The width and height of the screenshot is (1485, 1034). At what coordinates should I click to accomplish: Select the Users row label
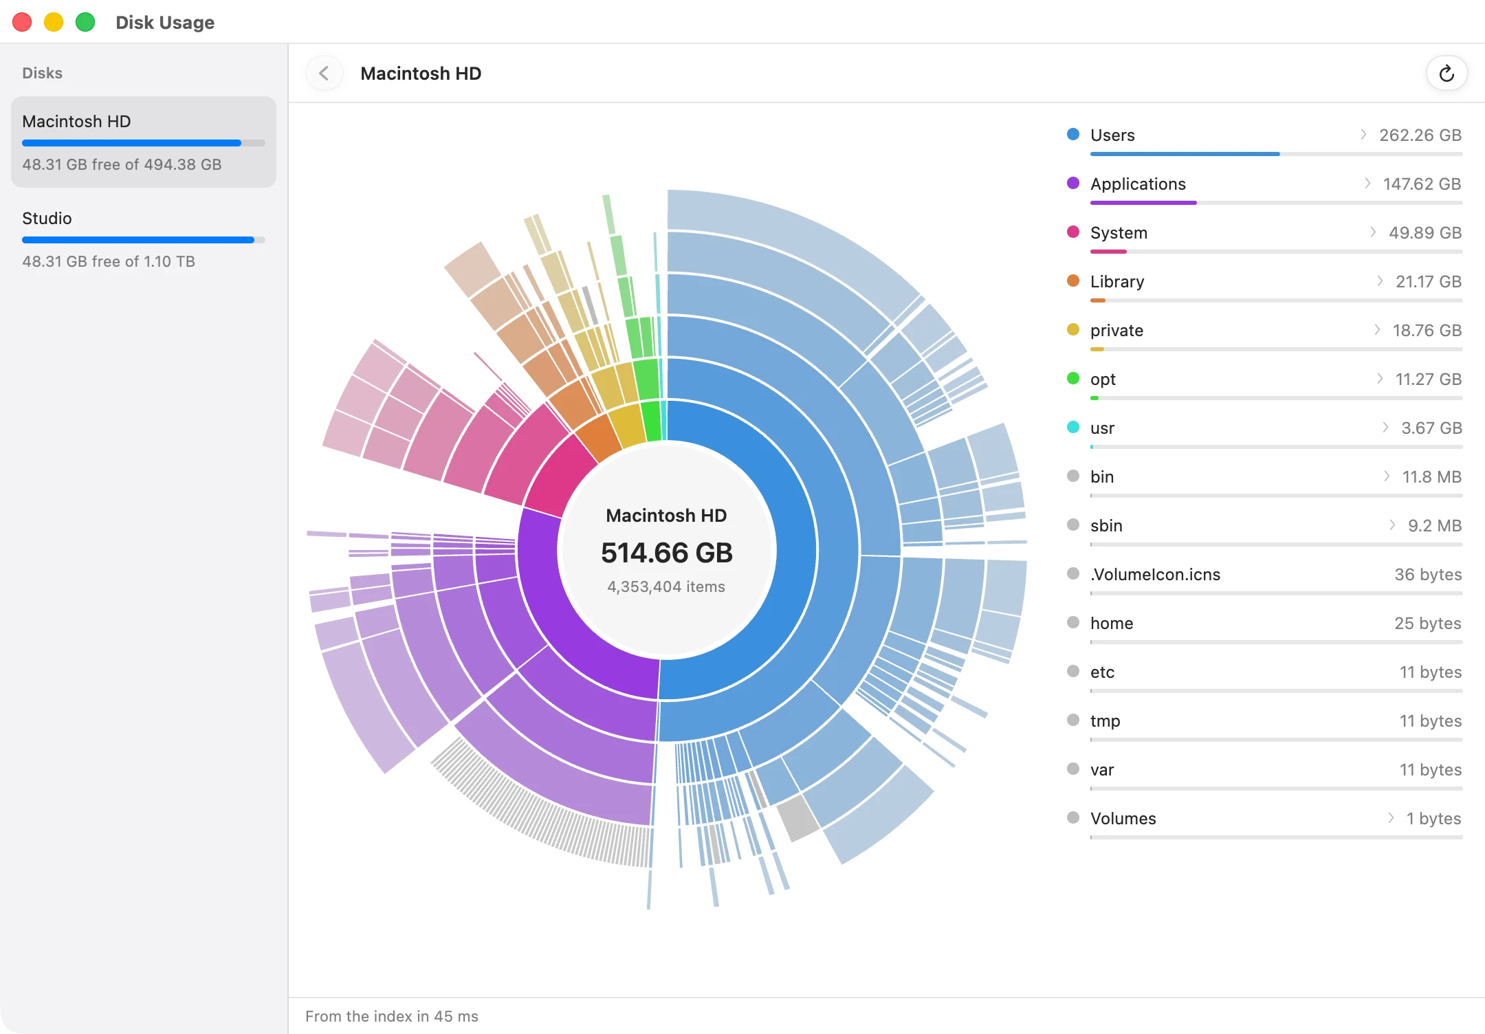(x=1112, y=135)
